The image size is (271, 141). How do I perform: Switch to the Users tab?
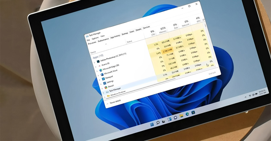(x=132, y=32)
